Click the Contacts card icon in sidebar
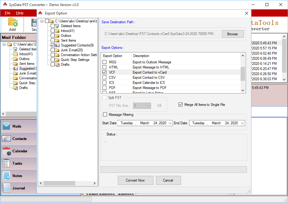The height and width of the screenshot is (203, 288). point(6,139)
